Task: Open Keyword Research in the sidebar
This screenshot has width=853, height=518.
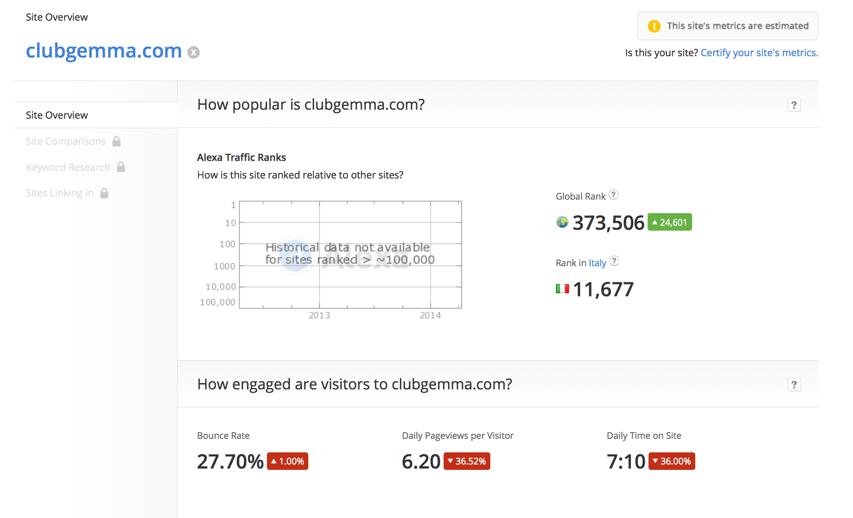Action: tap(68, 167)
